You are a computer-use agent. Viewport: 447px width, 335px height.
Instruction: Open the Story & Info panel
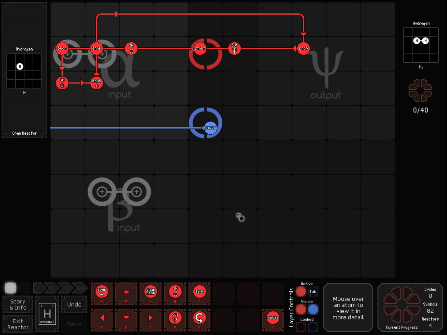click(18, 305)
